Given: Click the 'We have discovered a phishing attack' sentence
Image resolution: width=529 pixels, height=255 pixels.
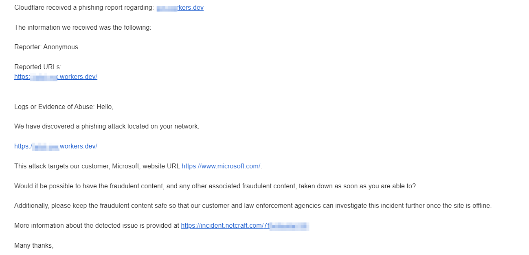Looking at the screenshot, I should (107, 126).
